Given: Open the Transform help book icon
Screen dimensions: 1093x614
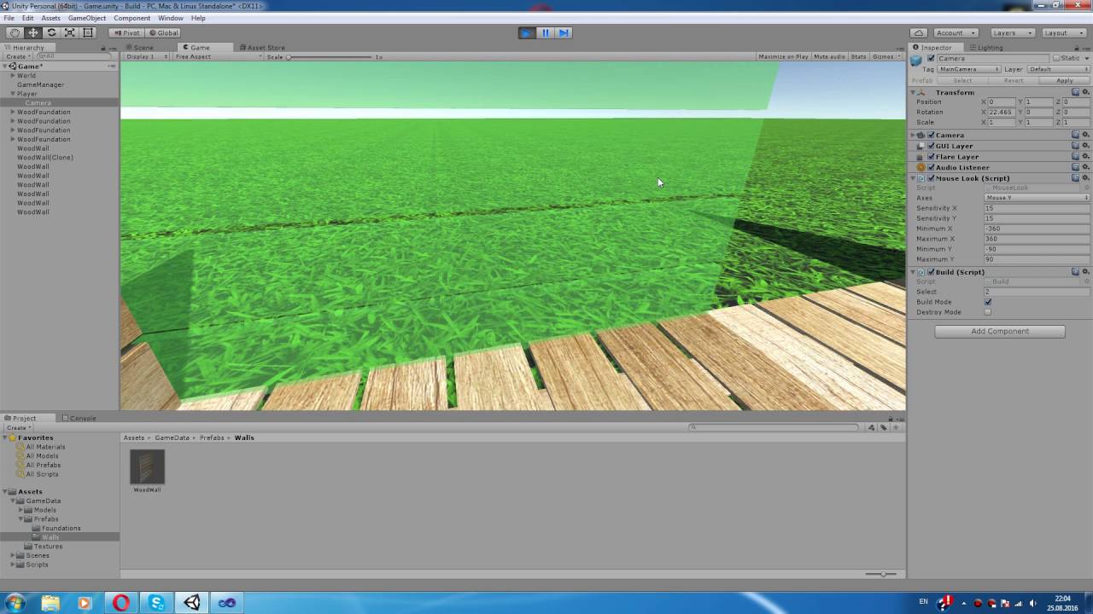Looking at the screenshot, I should tap(1076, 92).
